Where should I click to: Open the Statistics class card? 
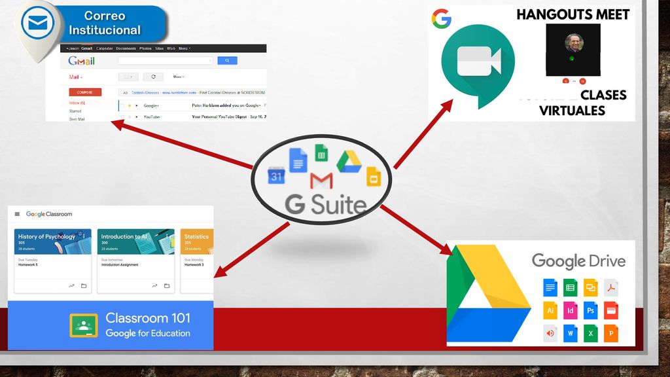197,261
